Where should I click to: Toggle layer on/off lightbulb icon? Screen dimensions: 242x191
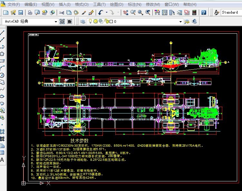91,22
